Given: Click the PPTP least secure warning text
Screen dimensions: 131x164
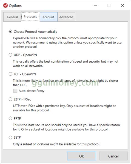Looking at the screenshot, I should pyautogui.click(x=66, y=127).
